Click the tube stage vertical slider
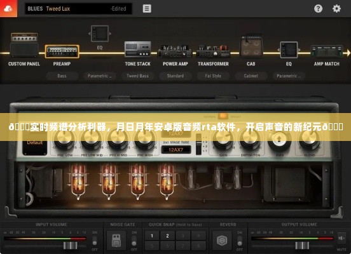Image resolution: width=351 pixels, height=254 pixels. click(x=198, y=144)
